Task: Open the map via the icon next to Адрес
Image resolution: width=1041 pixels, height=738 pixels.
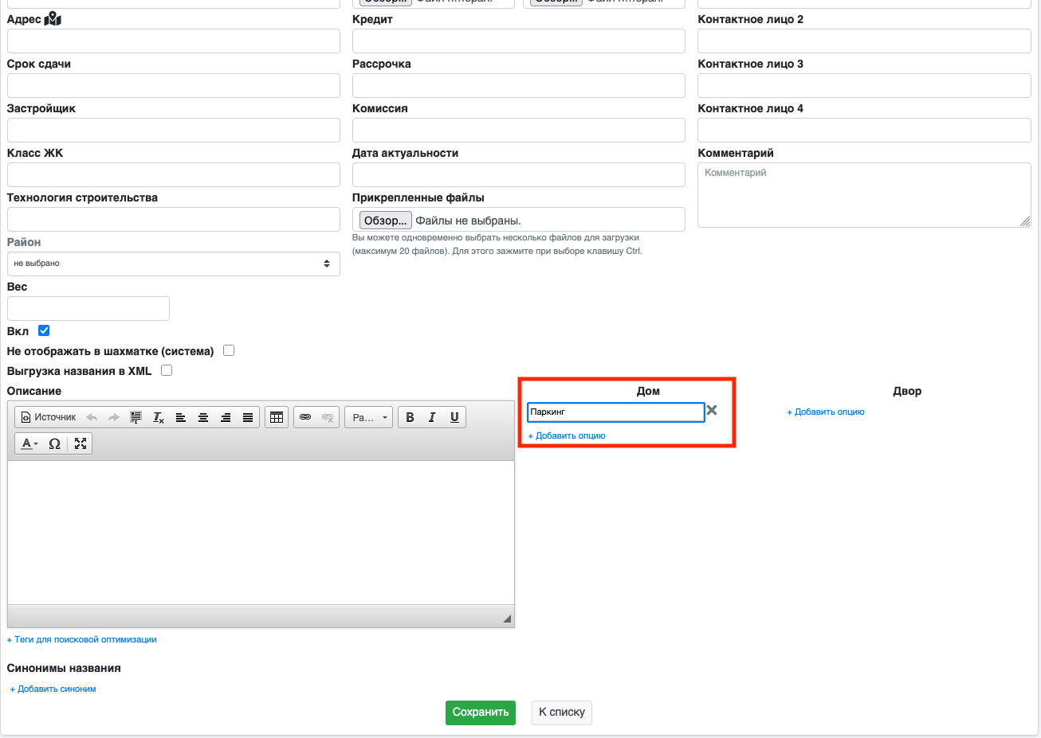Action: pyautogui.click(x=53, y=19)
